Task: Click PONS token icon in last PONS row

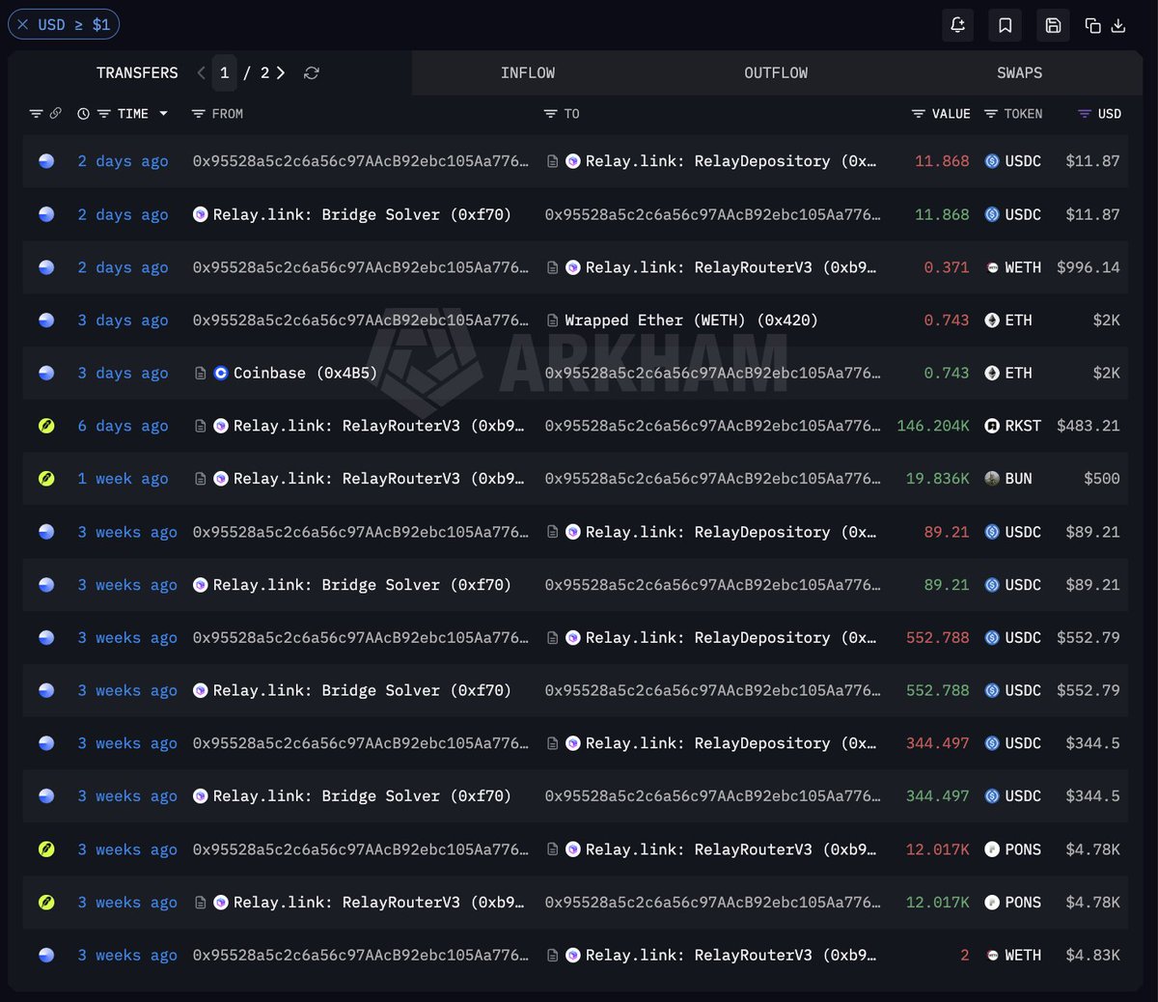Action: point(992,903)
